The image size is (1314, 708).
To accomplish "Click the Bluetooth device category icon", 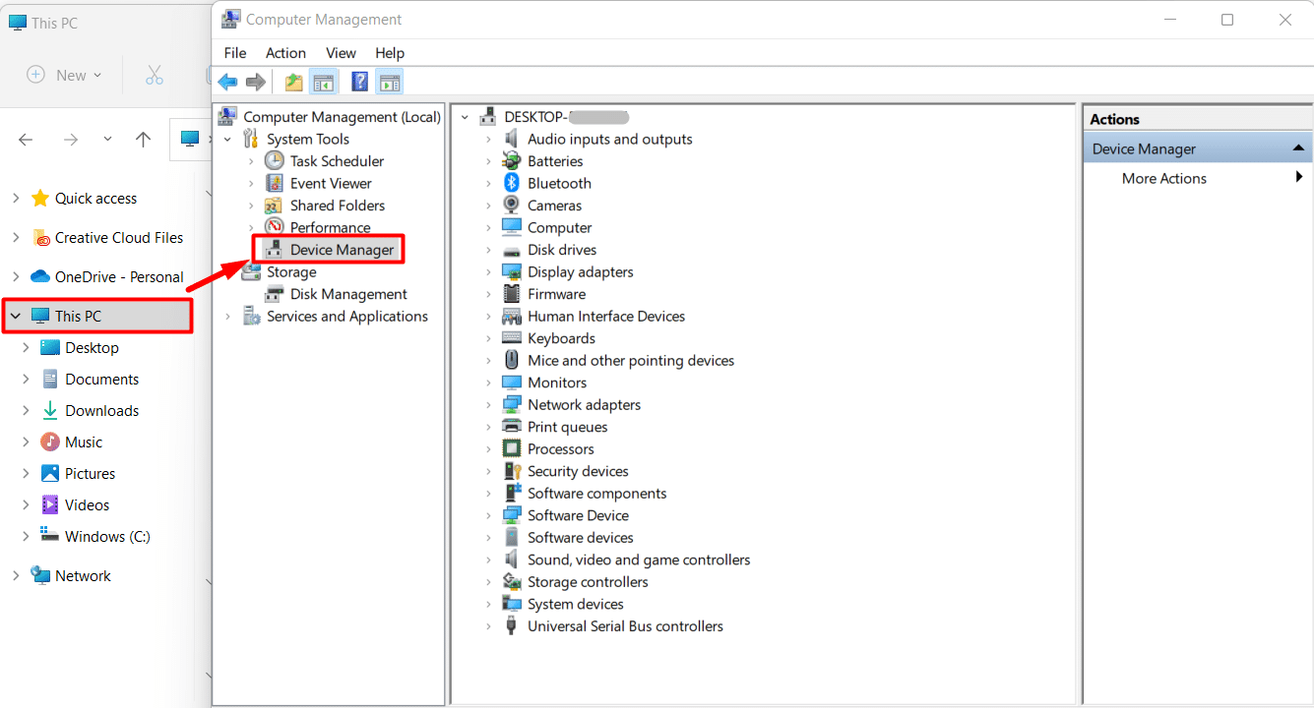I will (511, 184).
